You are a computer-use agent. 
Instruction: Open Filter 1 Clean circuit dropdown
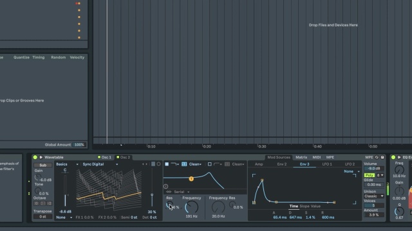(195, 164)
